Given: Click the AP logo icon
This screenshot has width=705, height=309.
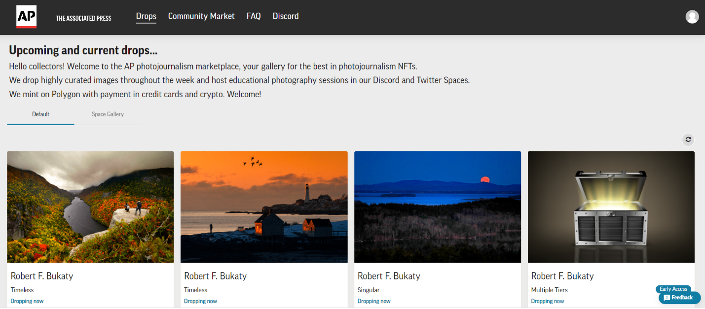Looking at the screenshot, I should 26,17.
